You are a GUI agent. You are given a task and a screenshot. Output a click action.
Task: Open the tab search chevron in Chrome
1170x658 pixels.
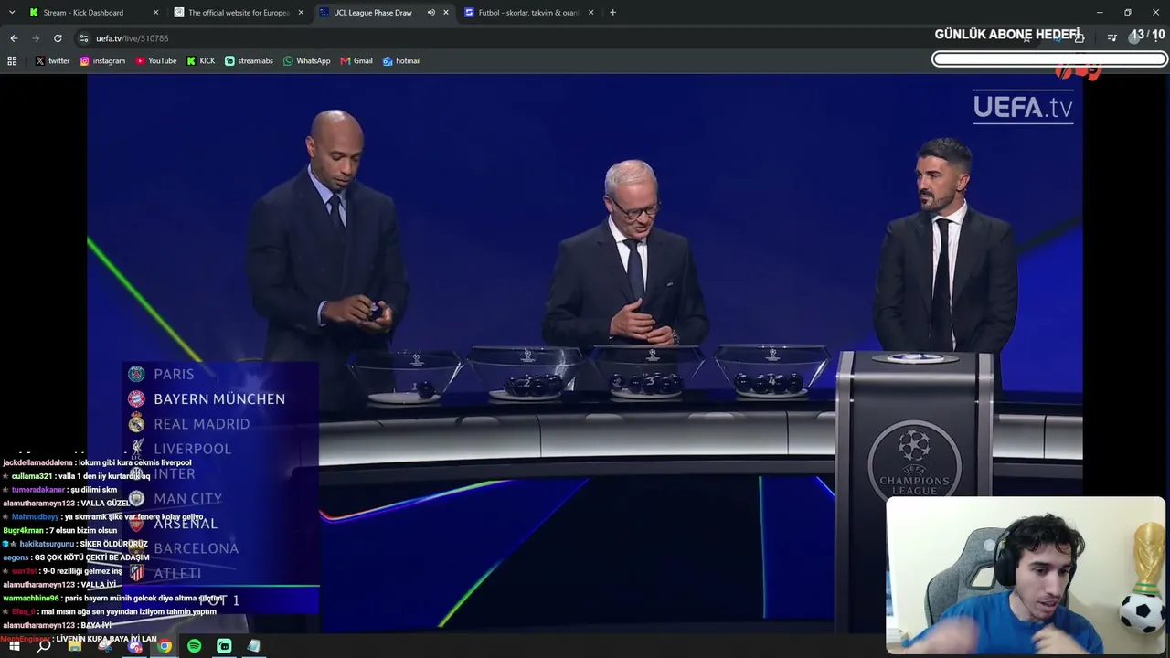tap(13, 13)
